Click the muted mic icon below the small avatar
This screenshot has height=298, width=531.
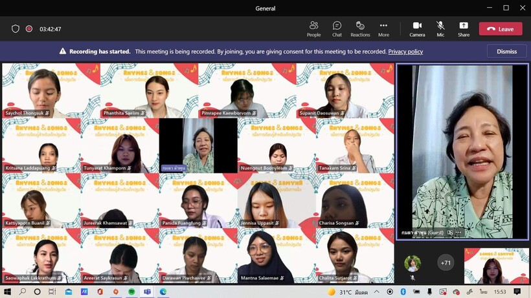point(412,278)
